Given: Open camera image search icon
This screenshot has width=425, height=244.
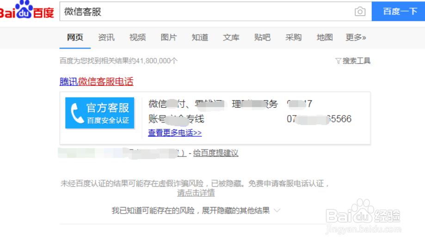Looking at the screenshot, I should point(360,12).
